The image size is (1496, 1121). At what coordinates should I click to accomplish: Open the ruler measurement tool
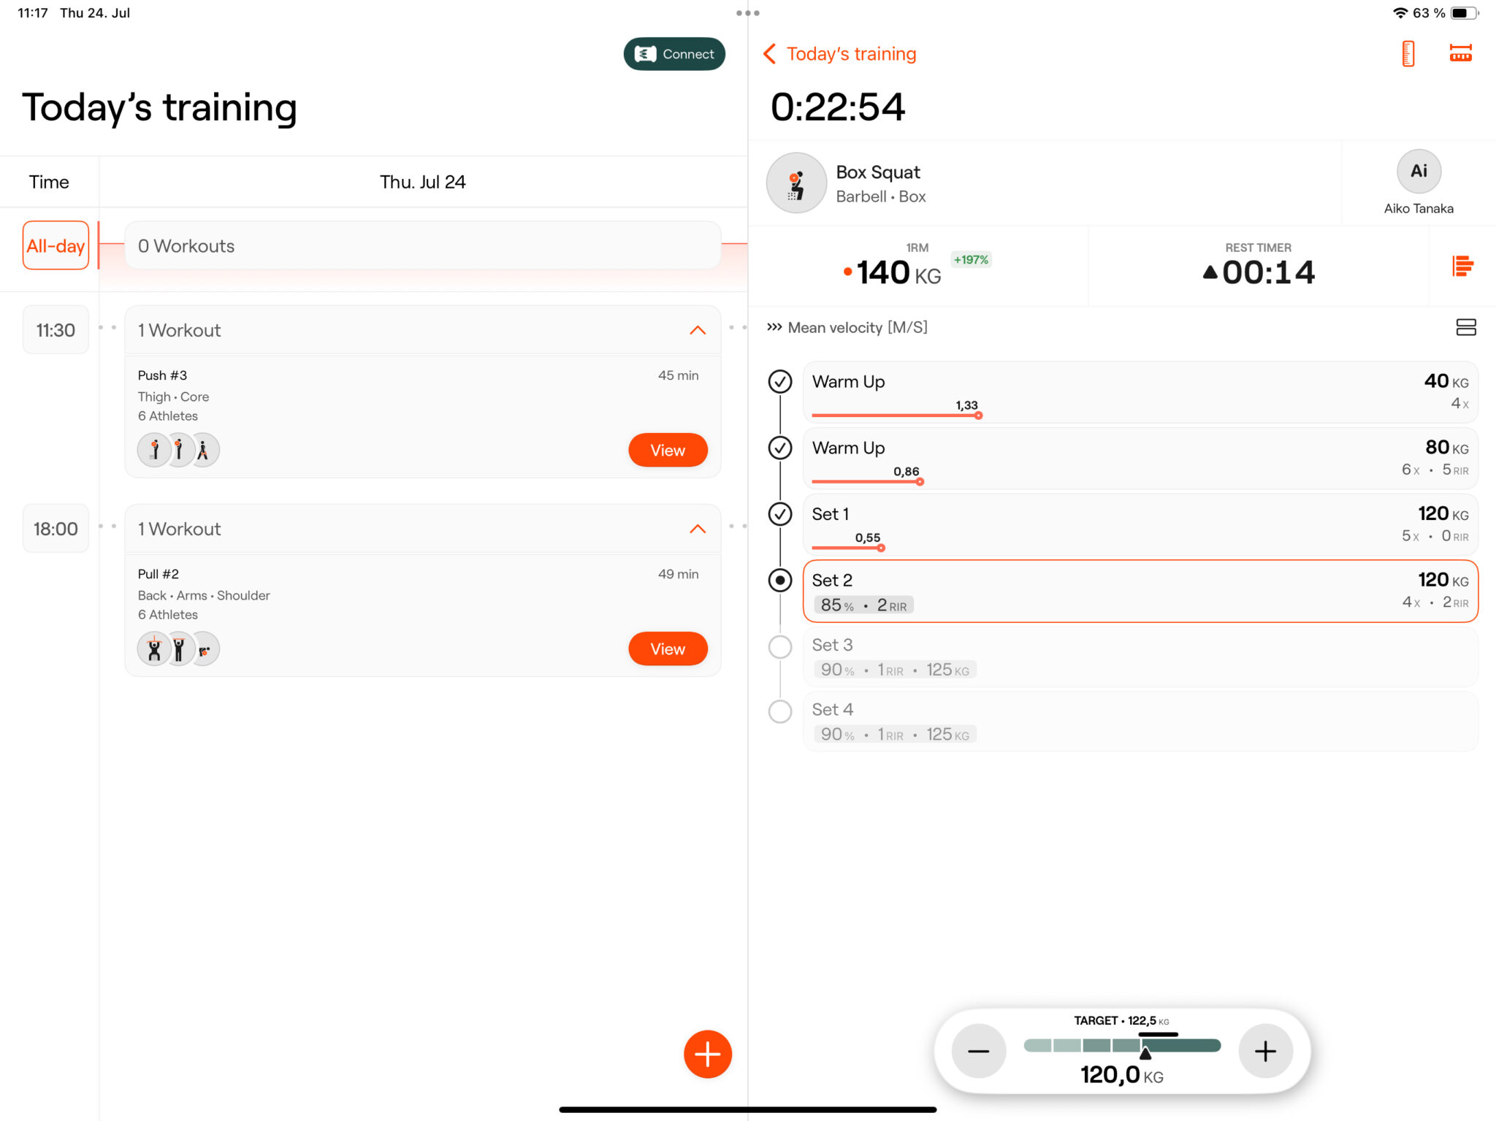(x=1406, y=53)
